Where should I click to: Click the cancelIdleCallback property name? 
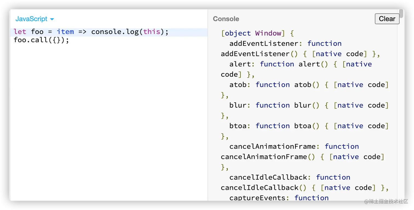pyautogui.click(x=268, y=177)
